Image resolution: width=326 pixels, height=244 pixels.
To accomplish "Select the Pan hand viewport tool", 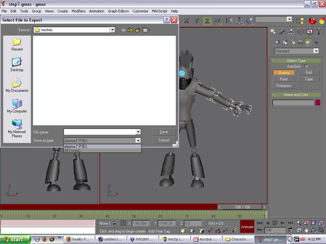I will click(x=306, y=230).
